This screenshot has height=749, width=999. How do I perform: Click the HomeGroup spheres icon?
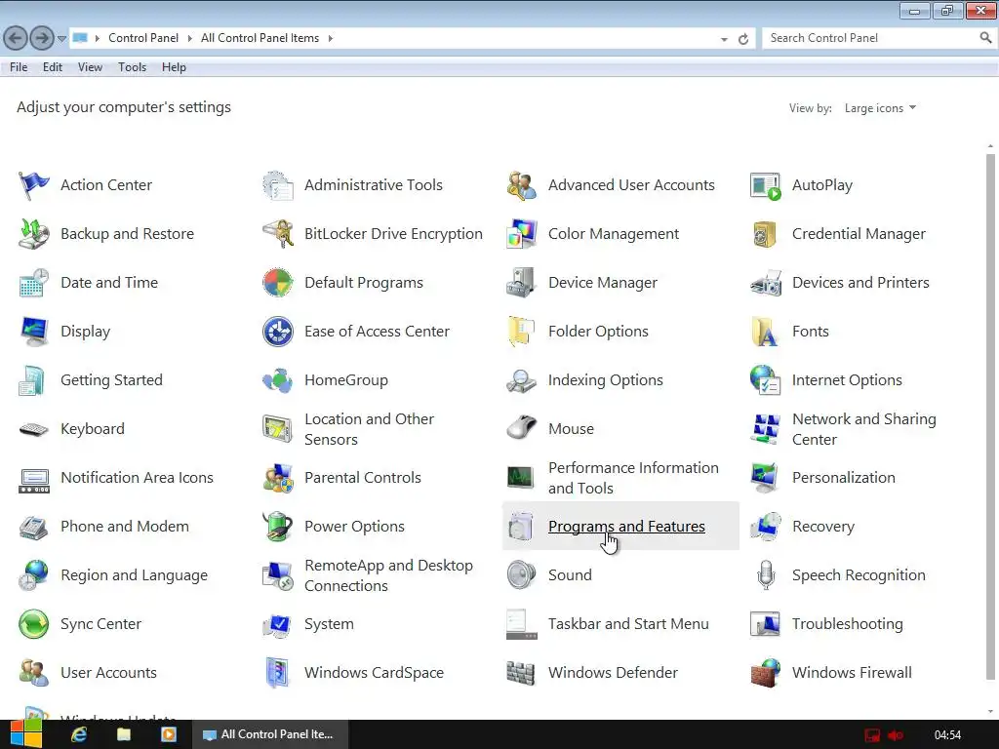(278, 380)
